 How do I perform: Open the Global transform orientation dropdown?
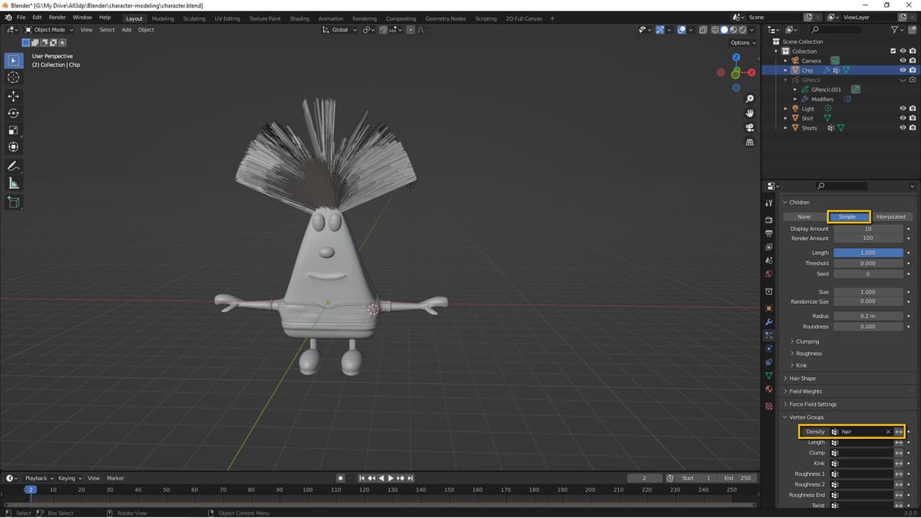tap(338, 30)
